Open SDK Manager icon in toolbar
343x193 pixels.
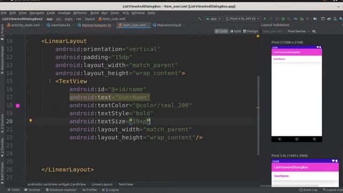click(341, 19)
